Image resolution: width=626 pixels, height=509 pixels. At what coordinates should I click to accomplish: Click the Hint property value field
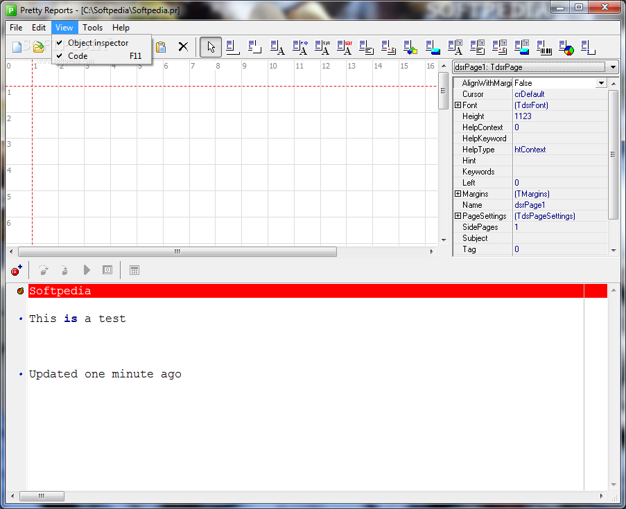[559, 161]
